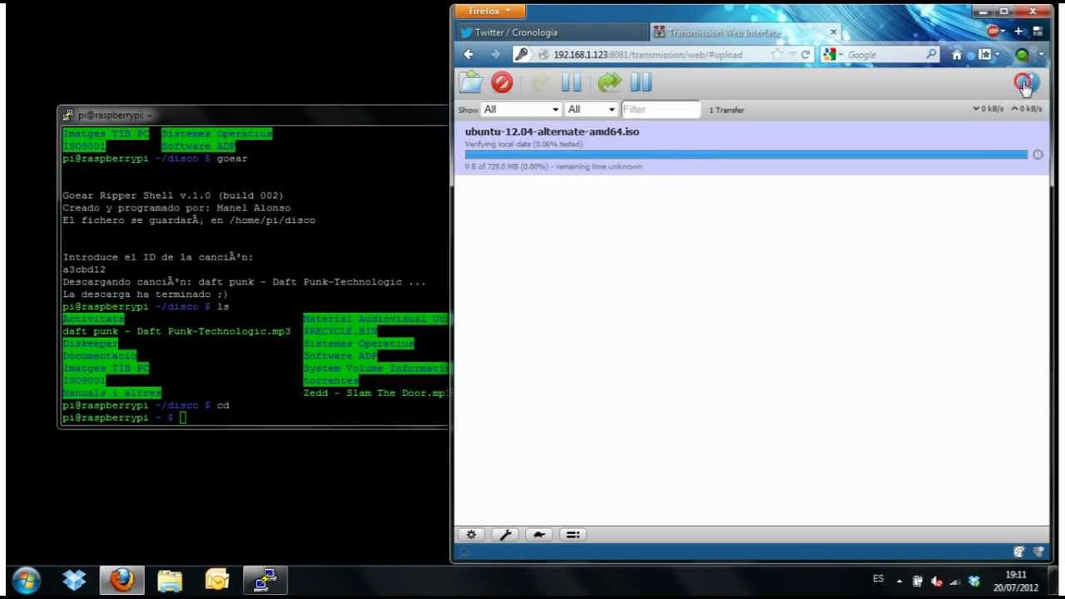Click the Firefox taskbar icon
Viewport: 1065px width, 599px height.
(x=122, y=580)
